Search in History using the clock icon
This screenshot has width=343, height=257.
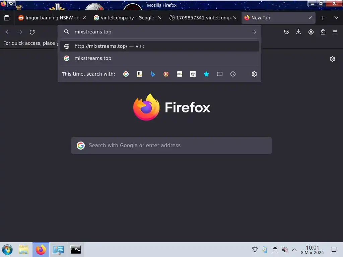[233, 74]
